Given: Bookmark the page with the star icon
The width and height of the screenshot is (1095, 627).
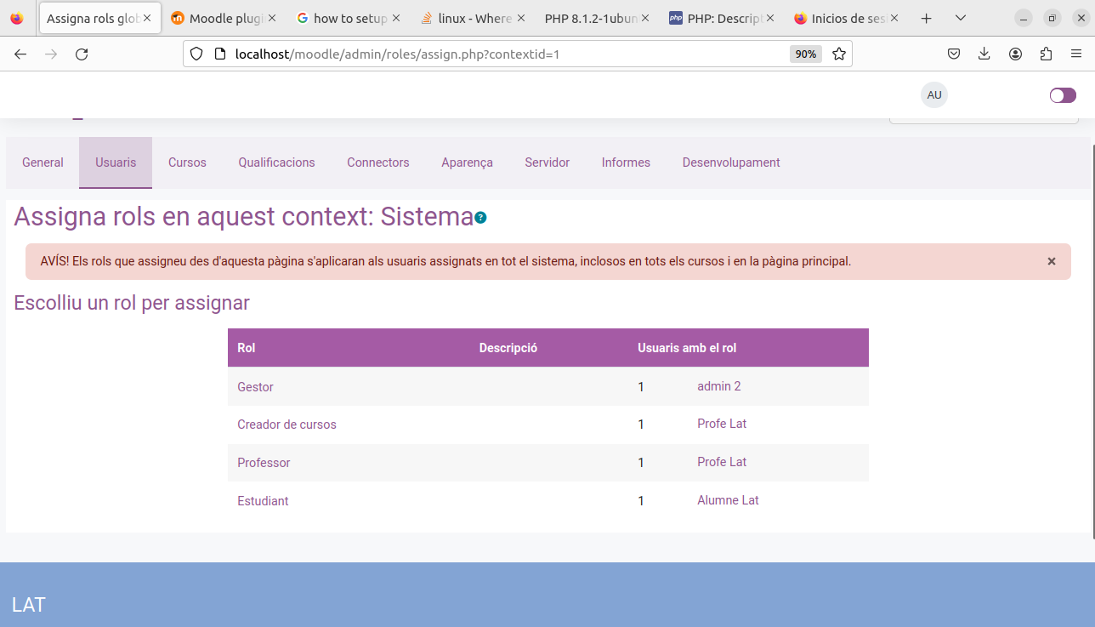Looking at the screenshot, I should pyautogui.click(x=839, y=53).
